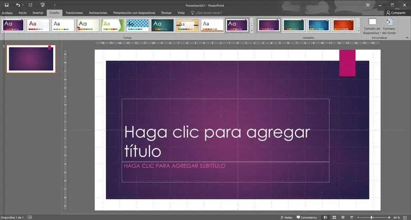The width and height of the screenshot is (411, 220).
Task: Choose the blue variant in Variantes
Action: pos(318,25)
